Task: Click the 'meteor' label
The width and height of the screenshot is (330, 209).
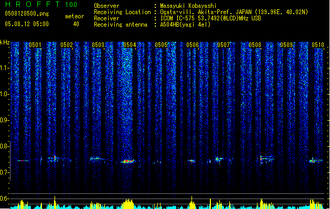Action: coord(74,16)
